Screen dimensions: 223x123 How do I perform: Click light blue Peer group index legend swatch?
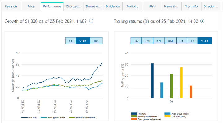(167, 114)
